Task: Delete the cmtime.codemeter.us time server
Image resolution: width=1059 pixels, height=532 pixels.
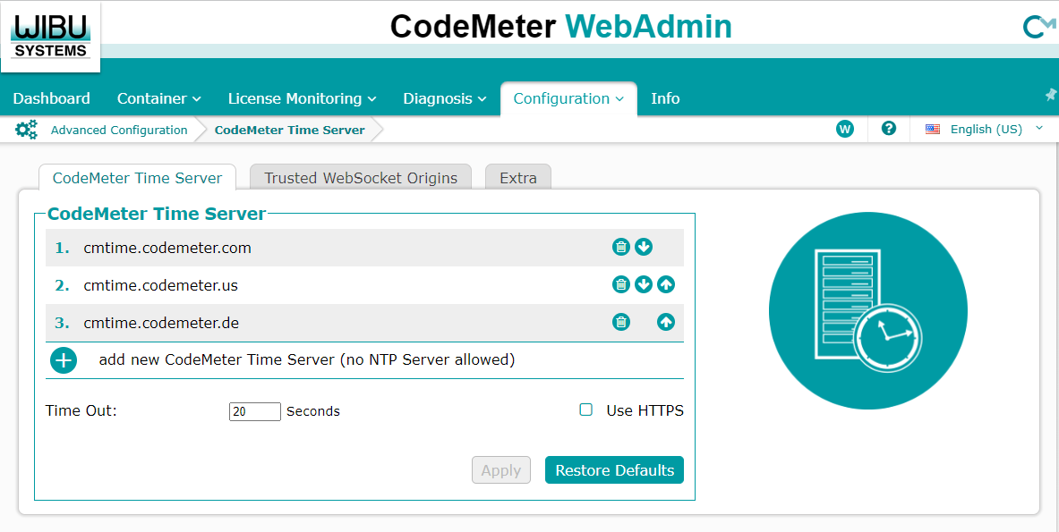Action: (x=620, y=285)
